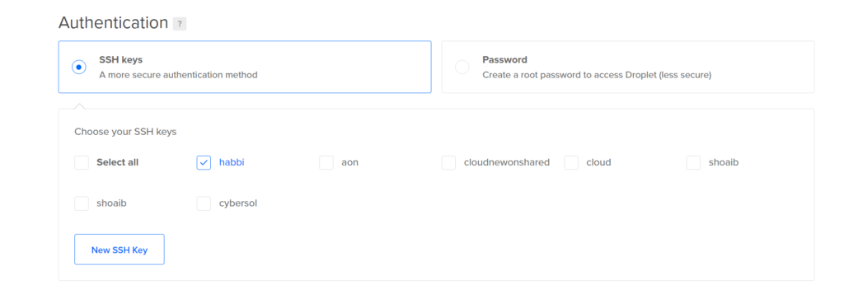
Task: Check the cloudnewonshared key checkbox
Action: click(x=448, y=162)
